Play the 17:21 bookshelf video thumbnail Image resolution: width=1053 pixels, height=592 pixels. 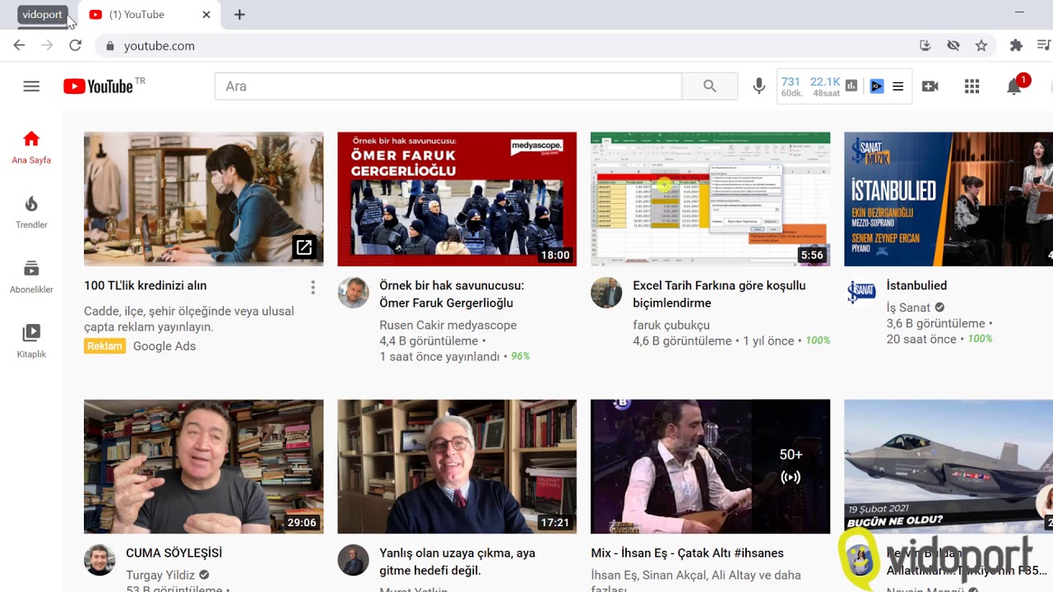(457, 466)
